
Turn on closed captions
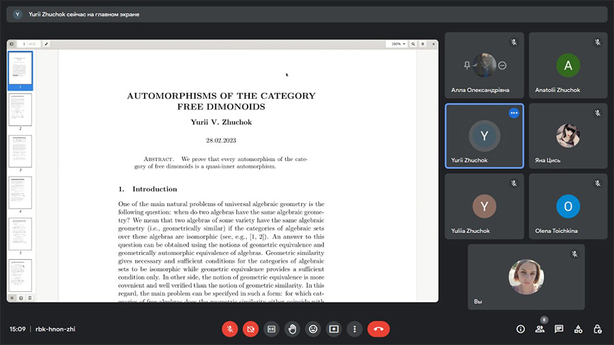point(272,329)
